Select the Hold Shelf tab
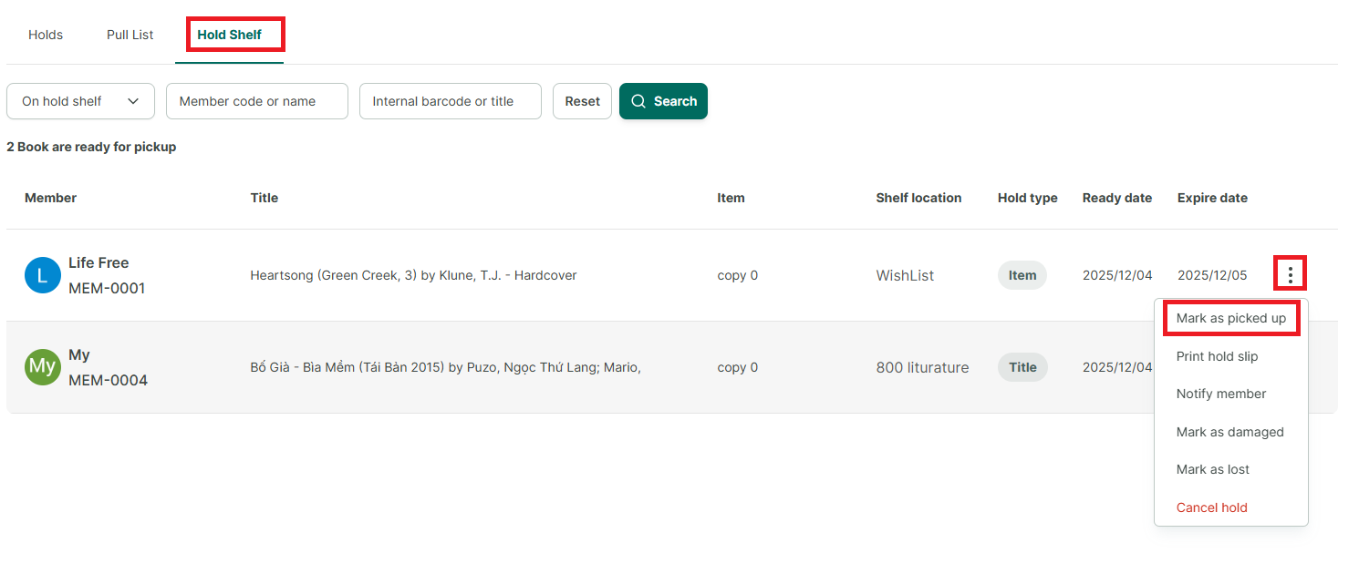Screen dimensions: 1359x574 click(230, 35)
